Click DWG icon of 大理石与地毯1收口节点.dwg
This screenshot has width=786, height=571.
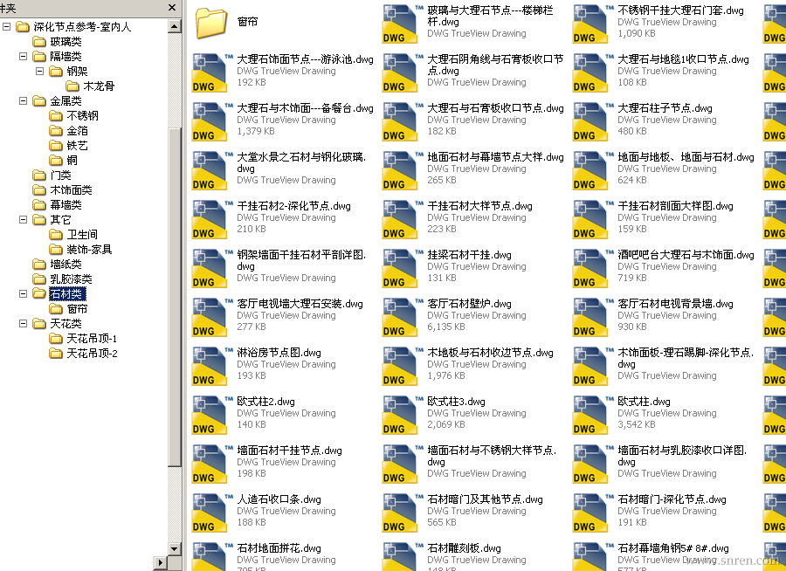pos(589,72)
